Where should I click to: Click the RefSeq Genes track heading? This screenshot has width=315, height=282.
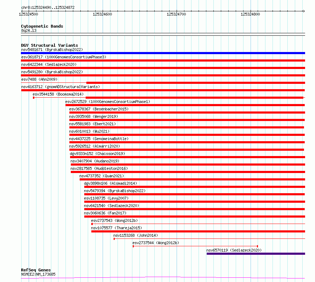tap(36, 270)
